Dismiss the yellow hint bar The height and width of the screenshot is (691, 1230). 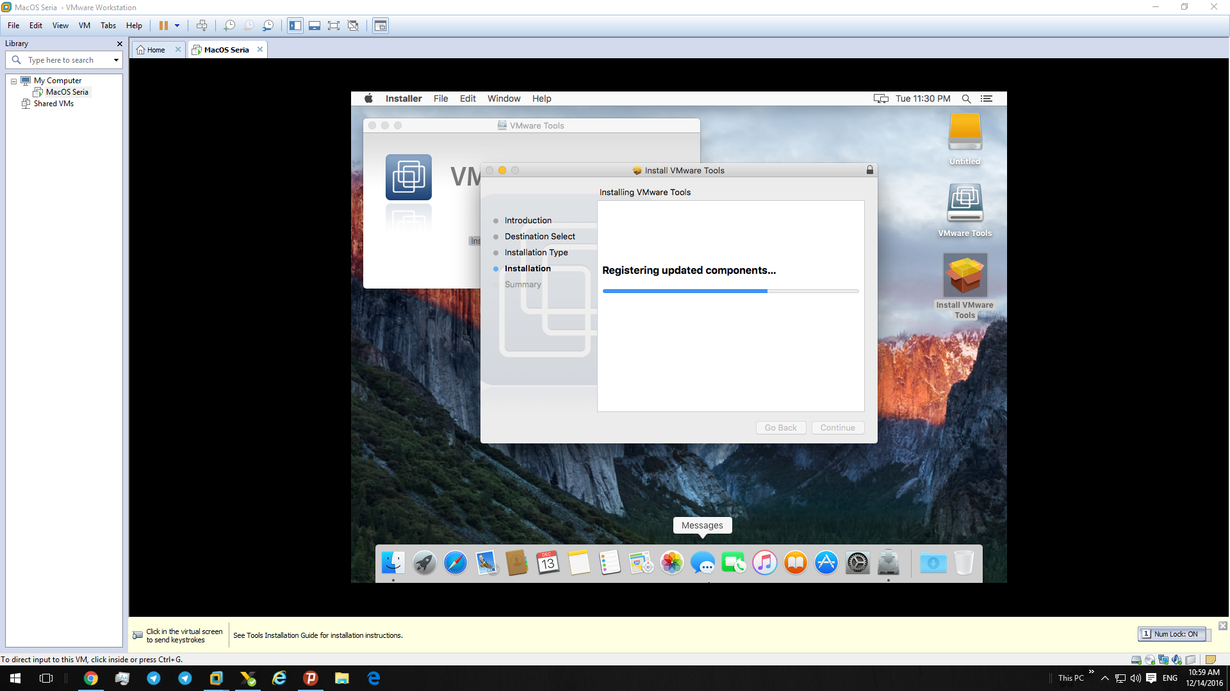(1222, 626)
